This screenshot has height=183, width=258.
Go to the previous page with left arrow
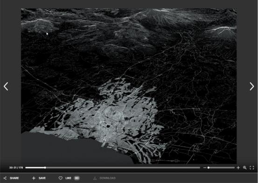pos(6,86)
